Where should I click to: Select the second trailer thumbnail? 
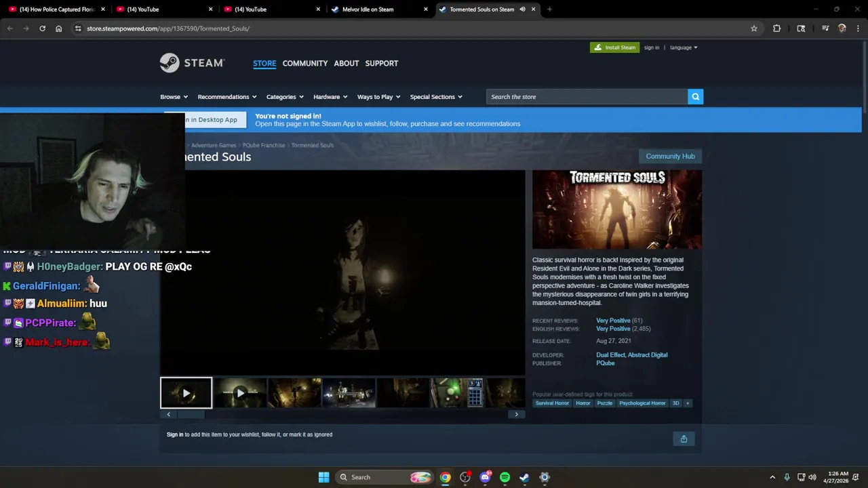pos(240,393)
